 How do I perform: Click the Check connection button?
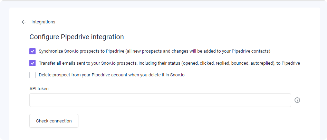tap(54, 121)
